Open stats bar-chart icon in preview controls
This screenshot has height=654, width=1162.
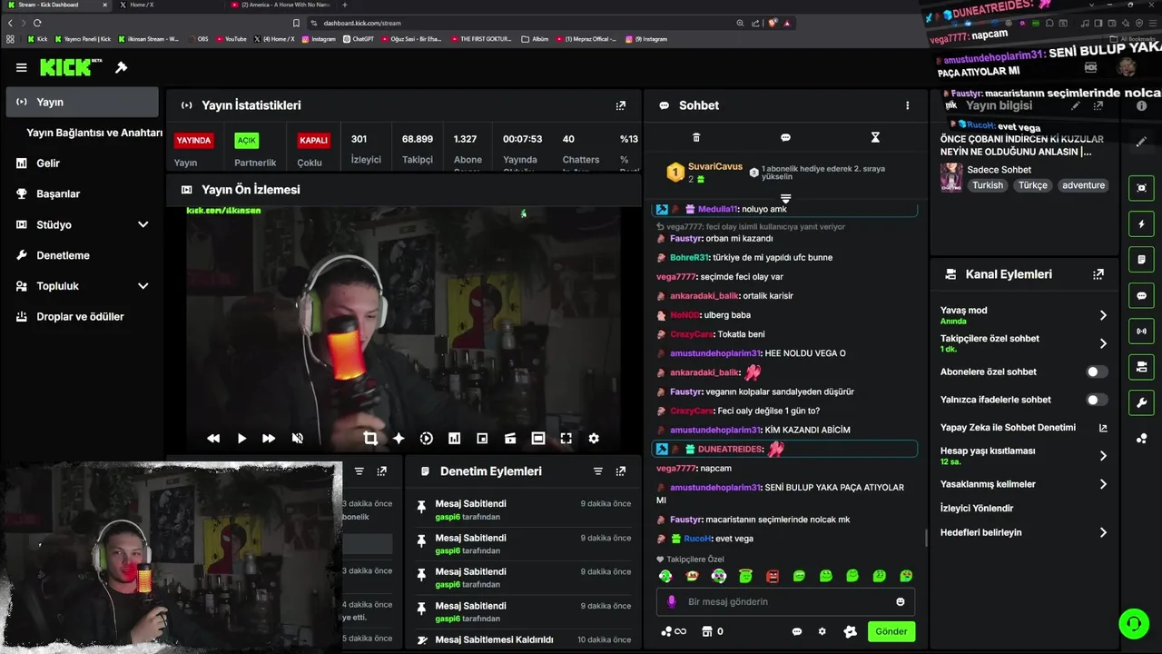(x=454, y=438)
